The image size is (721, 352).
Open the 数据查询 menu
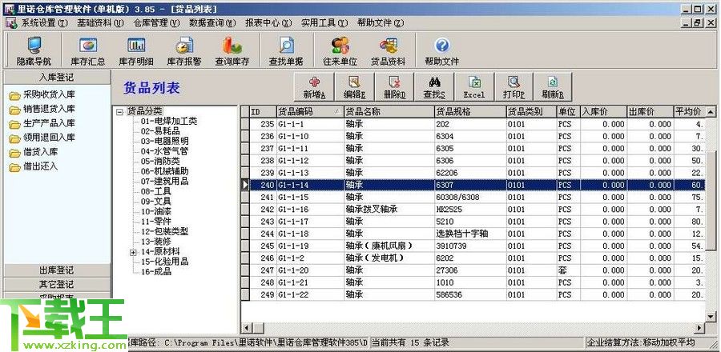pos(212,22)
